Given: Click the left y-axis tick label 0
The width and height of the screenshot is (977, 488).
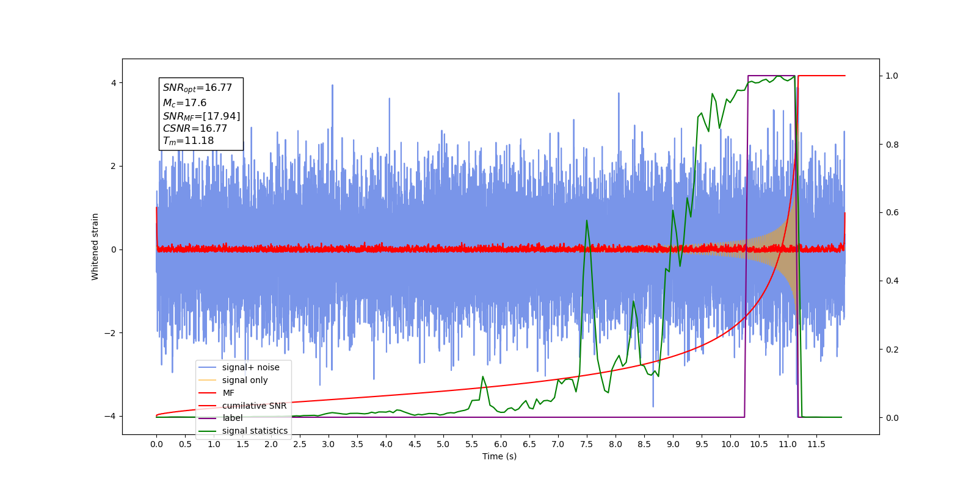Looking at the screenshot, I should click(x=114, y=249).
